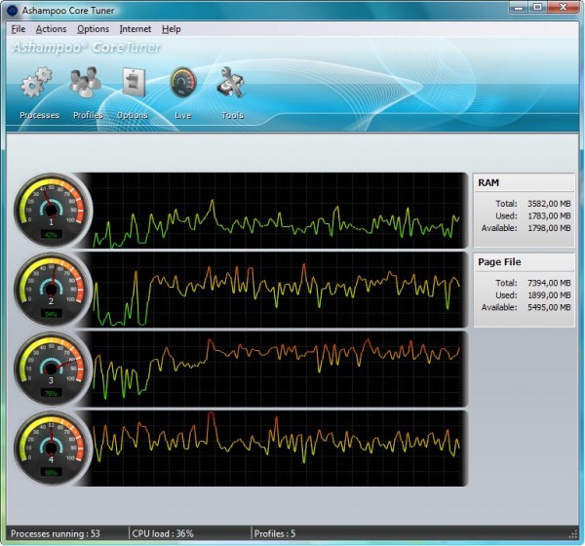
Task: Click the CPU core 3 gauge
Action: click(x=52, y=369)
